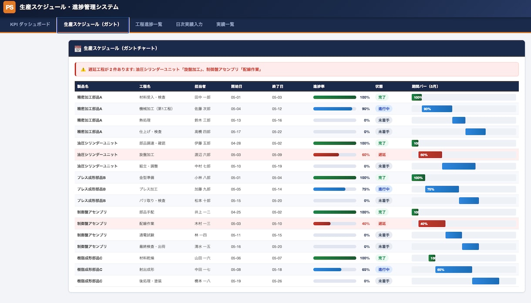
Task: Click the orange PS app logo
Action: [9, 7]
